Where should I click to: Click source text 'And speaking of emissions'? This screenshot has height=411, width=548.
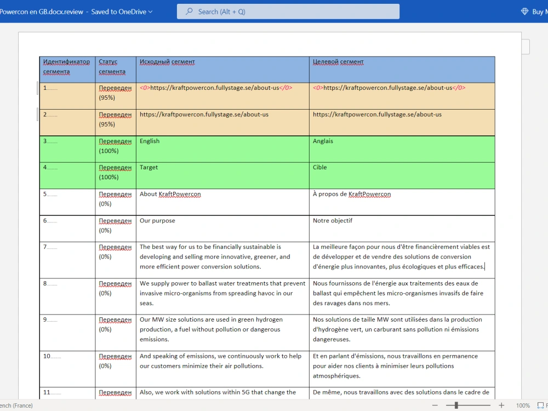coord(178,356)
